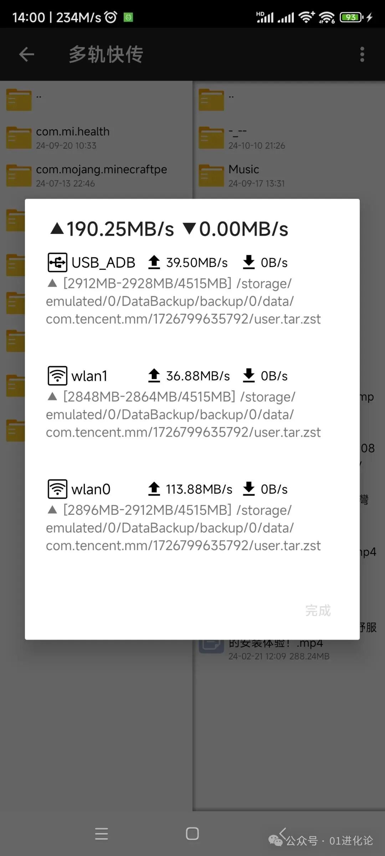Click the wlan1 Wi-Fi icon
Viewport: 385px width, 856px height.
coord(57,376)
